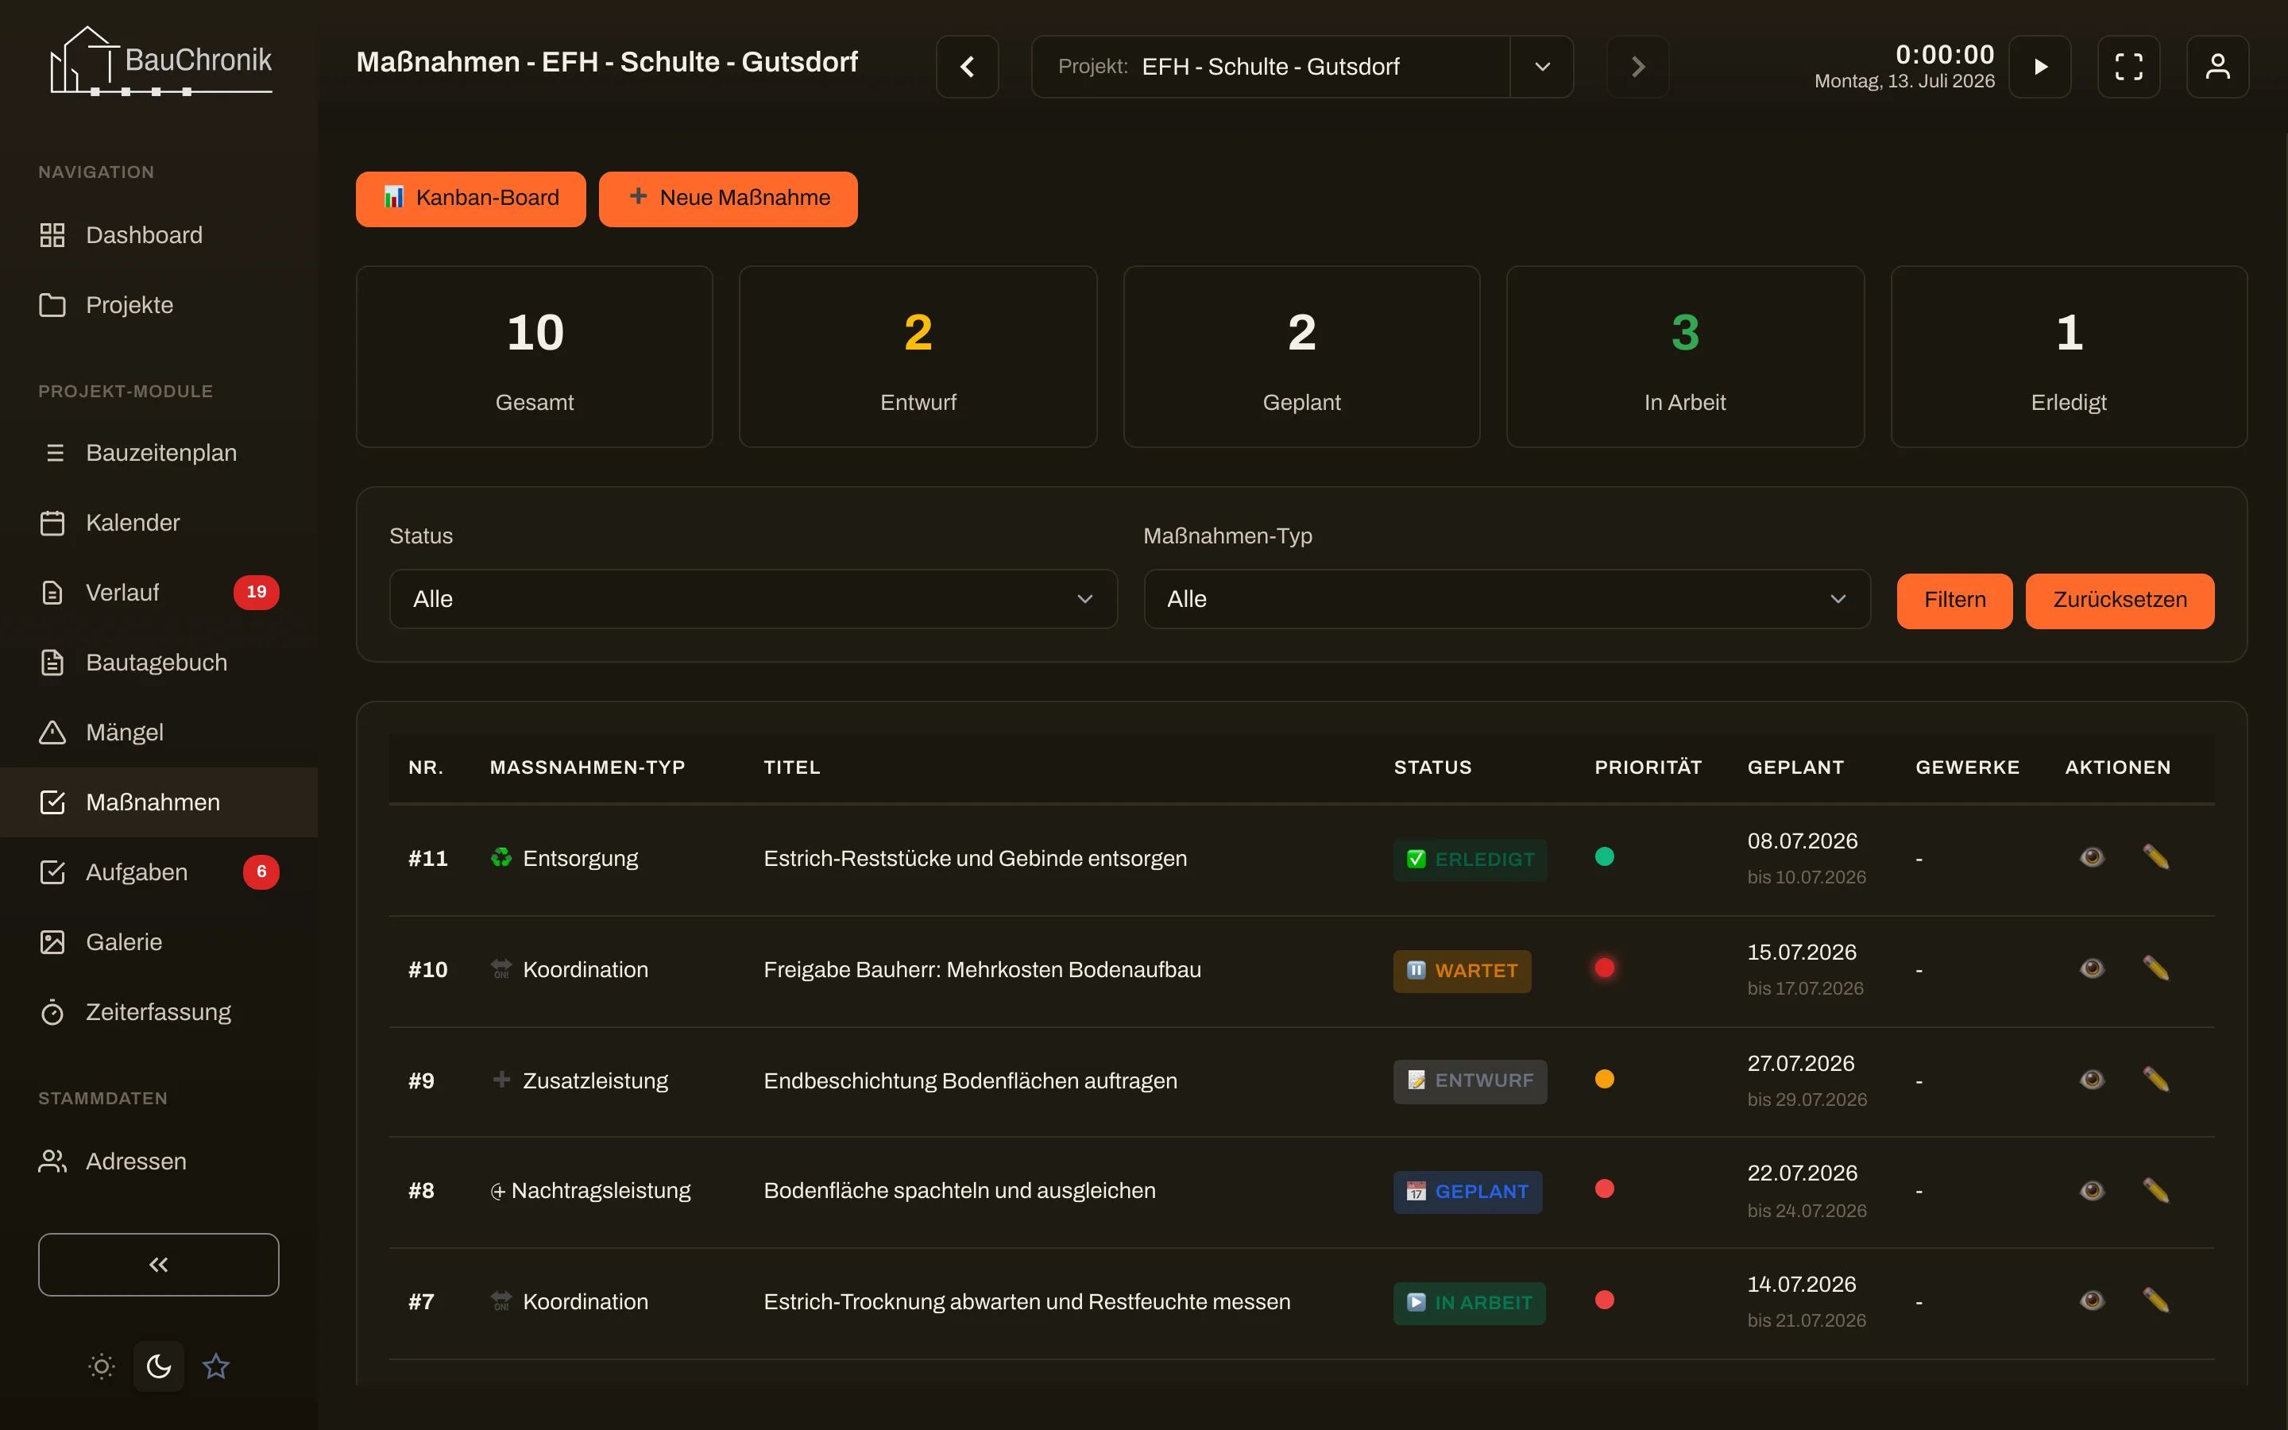Open the Verlauf module

[x=159, y=592]
